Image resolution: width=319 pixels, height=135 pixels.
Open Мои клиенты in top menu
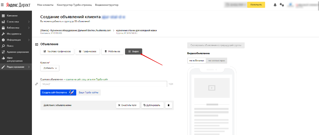tap(45, 5)
